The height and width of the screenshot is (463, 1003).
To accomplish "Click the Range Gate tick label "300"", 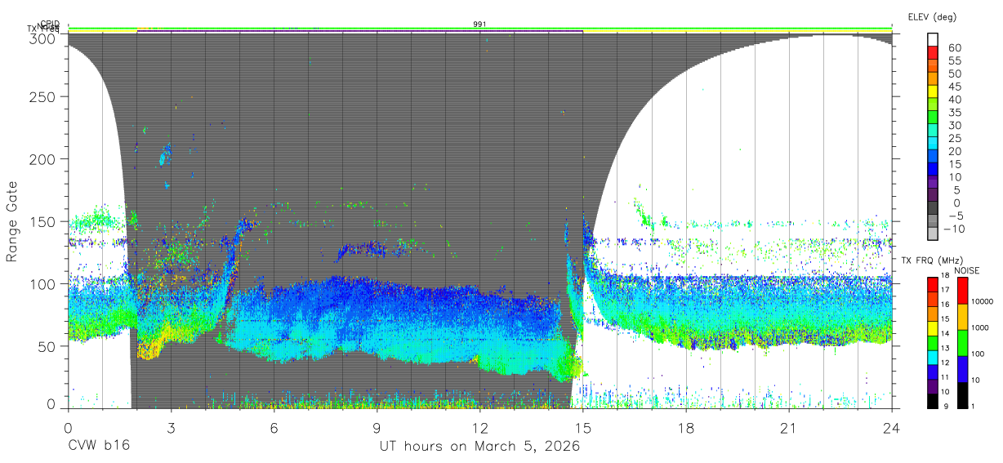I will pos(42,38).
